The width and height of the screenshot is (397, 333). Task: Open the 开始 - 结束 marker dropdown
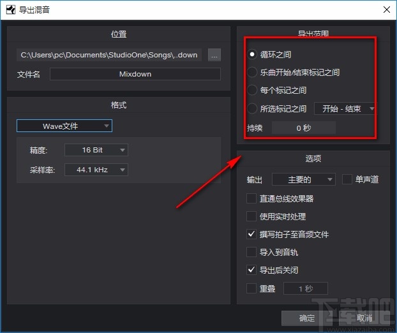point(345,109)
